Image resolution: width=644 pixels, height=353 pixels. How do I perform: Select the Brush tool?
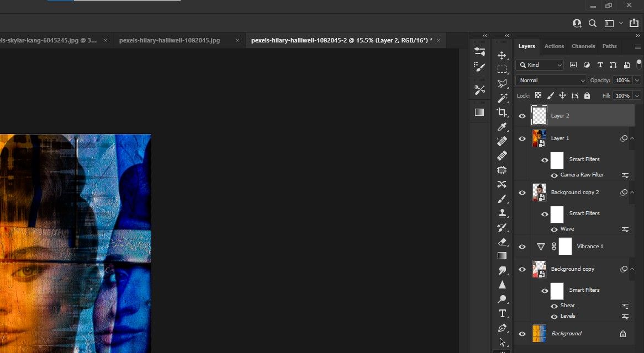(502, 199)
